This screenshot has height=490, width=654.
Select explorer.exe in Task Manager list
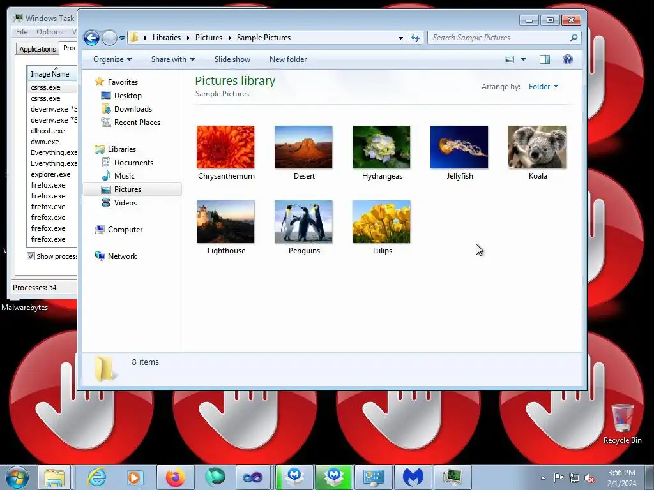click(x=50, y=174)
